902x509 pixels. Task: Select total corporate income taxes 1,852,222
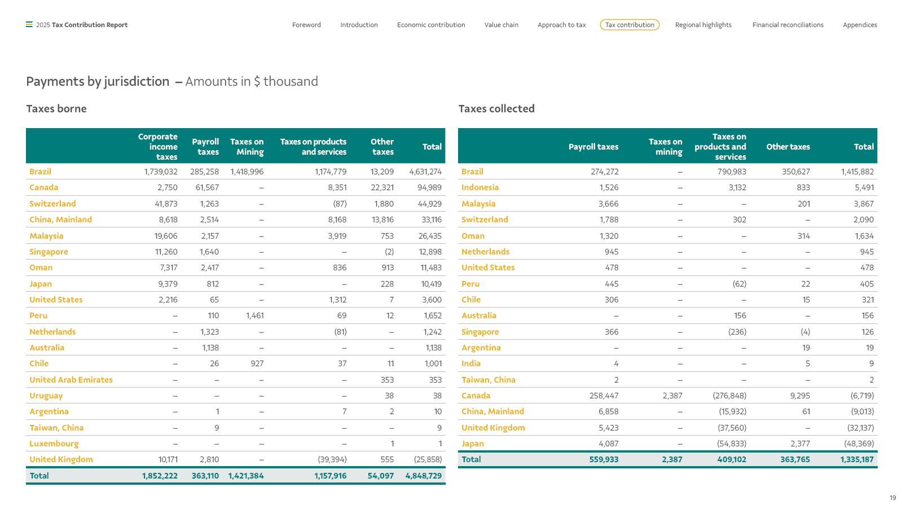click(160, 476)
